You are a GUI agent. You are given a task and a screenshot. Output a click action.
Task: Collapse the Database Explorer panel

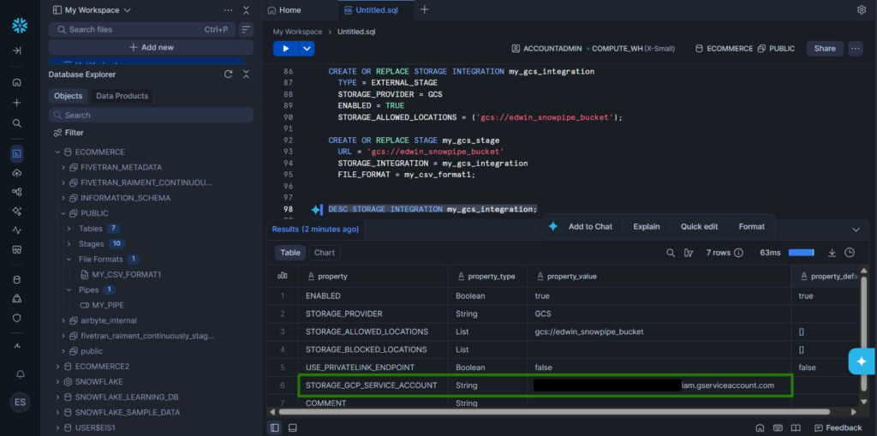[x=246, y=75]
